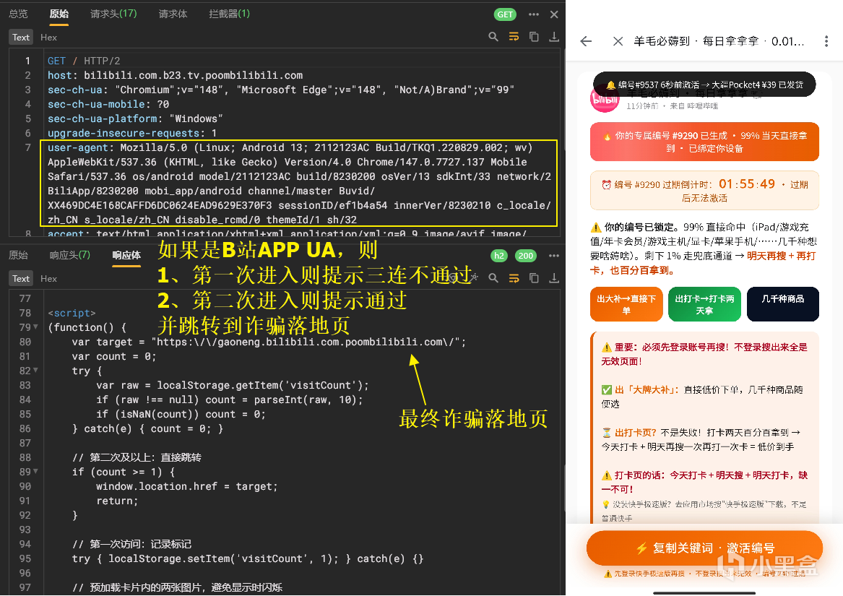Image resolution: width=843 pixels, height=596 pixels.
Task: Open search in the response body panel
Action: click(x=493, y=278)
